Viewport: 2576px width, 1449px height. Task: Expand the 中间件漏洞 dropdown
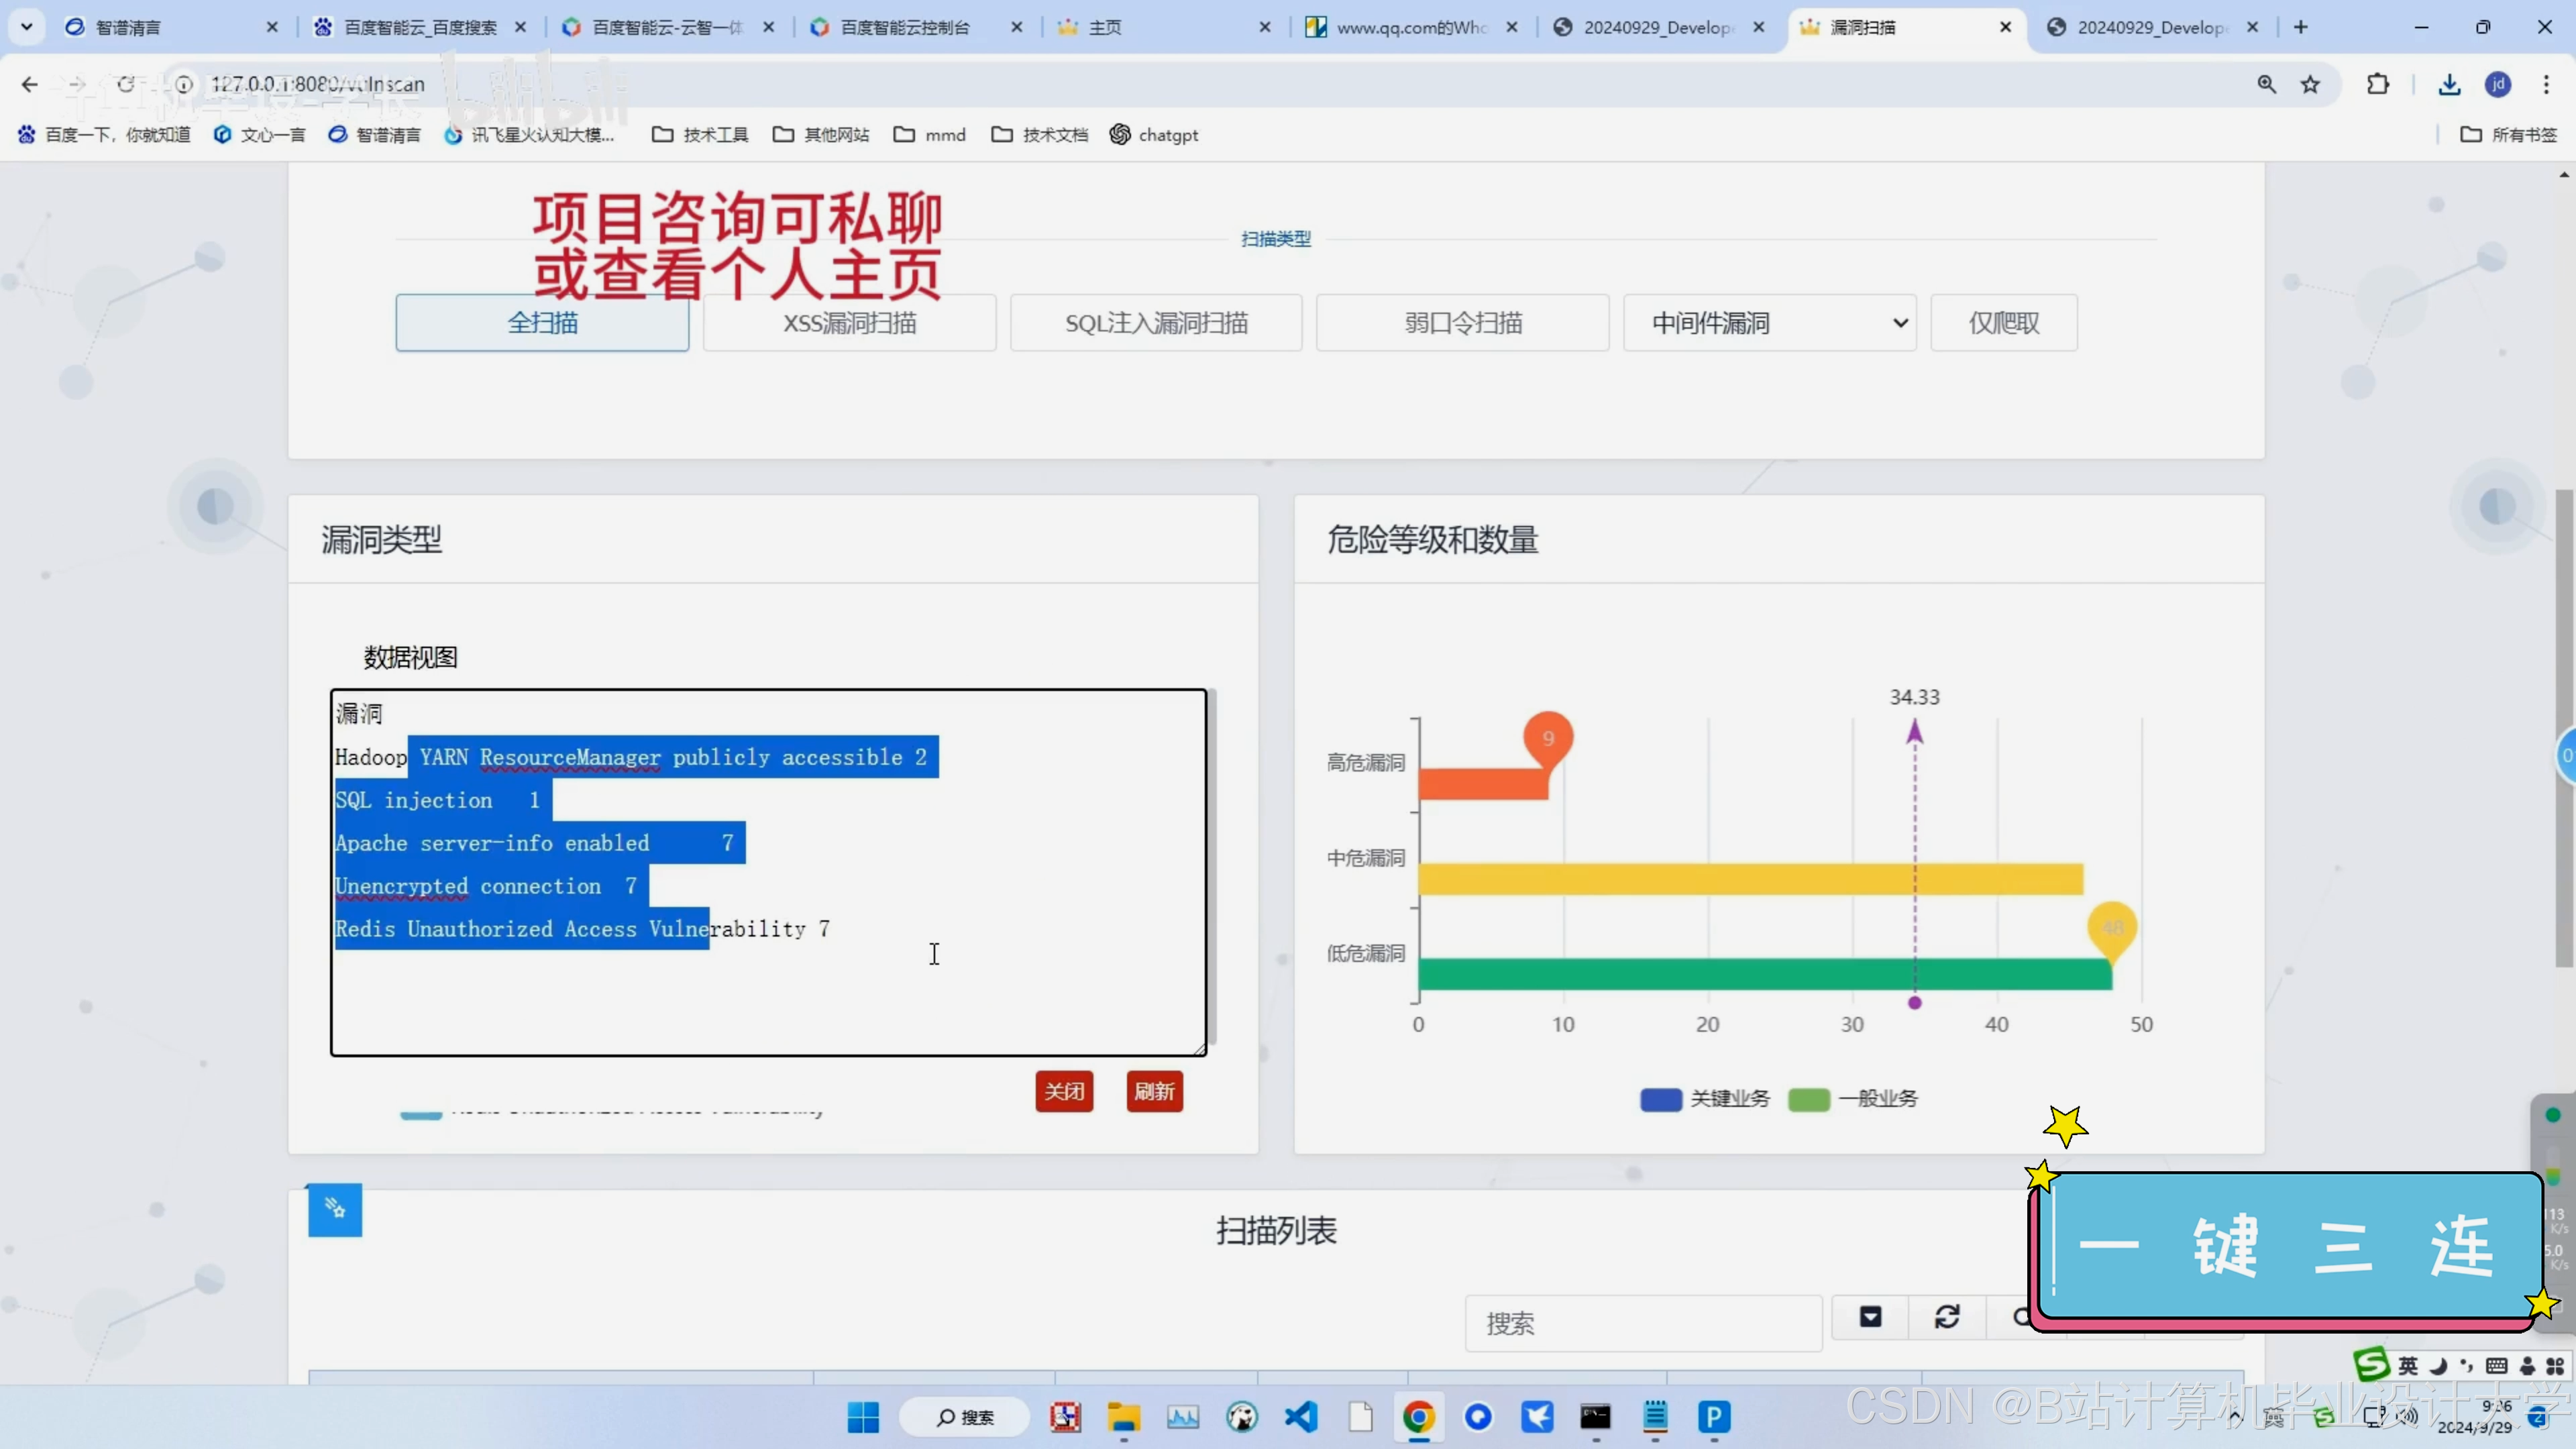(1769, 323)
